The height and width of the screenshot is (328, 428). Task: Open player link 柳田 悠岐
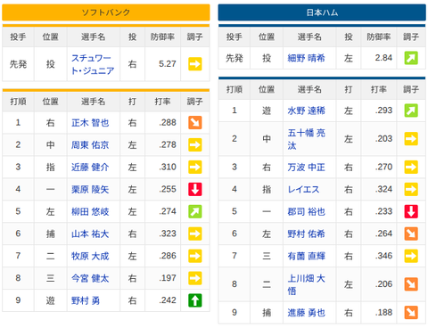click(x=90, y=211)
